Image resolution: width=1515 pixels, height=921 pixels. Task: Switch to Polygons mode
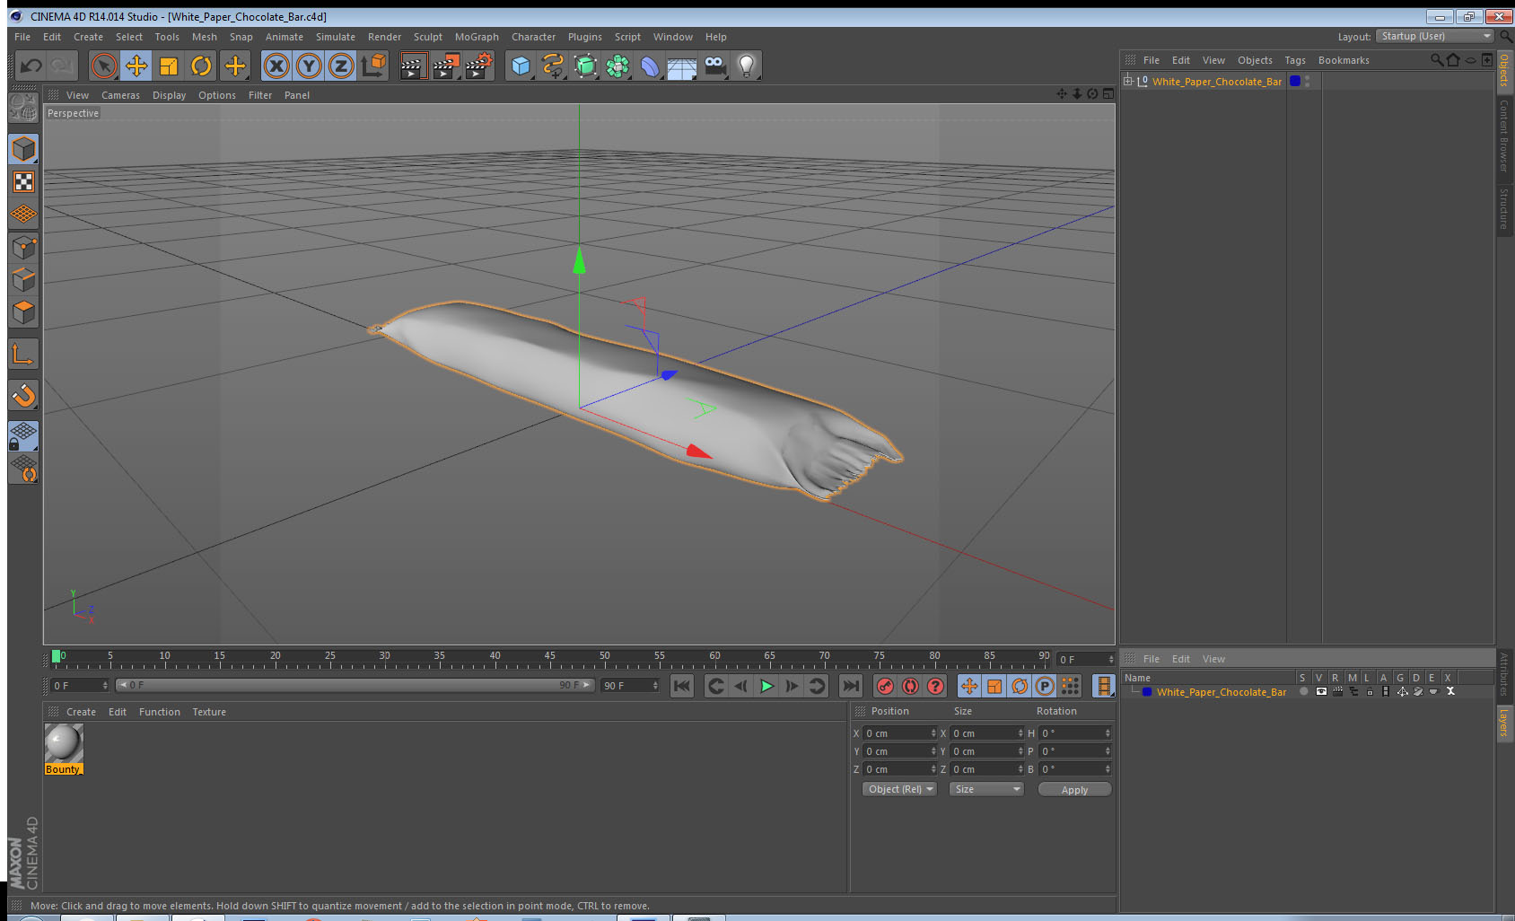tap(23, 311)
